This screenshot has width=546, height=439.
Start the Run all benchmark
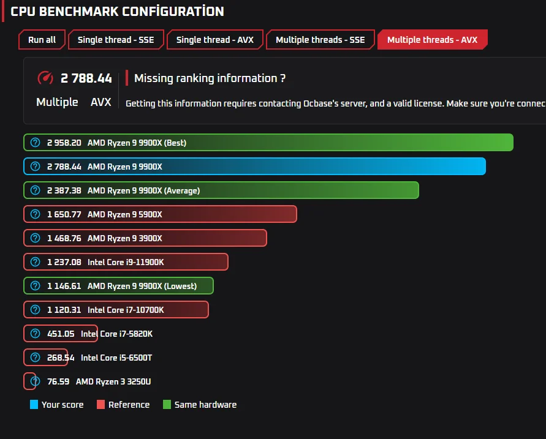click(42, 40)
